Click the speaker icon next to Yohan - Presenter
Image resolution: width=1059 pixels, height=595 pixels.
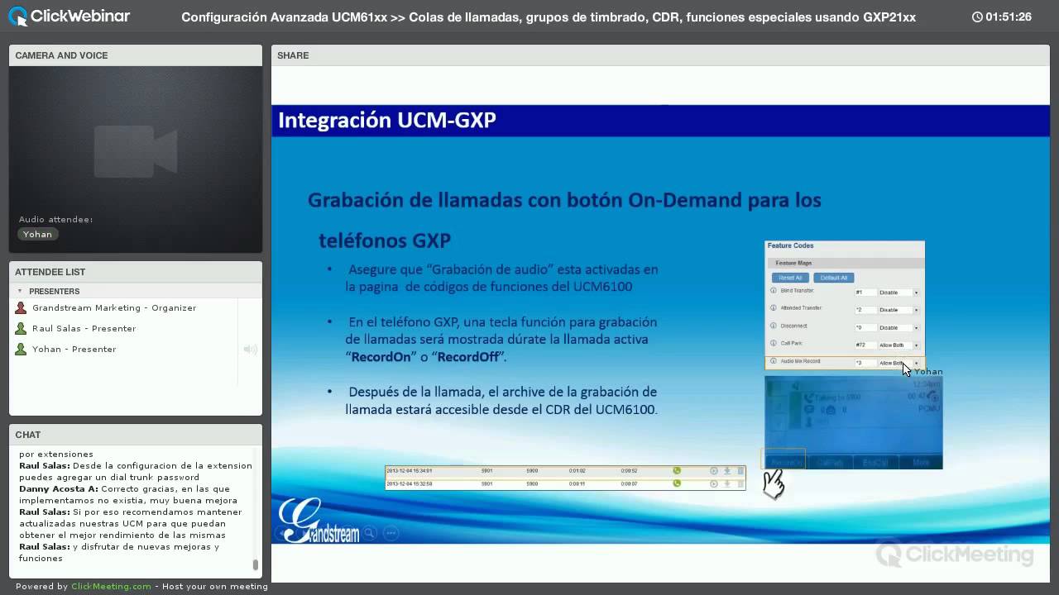point(250,349)
